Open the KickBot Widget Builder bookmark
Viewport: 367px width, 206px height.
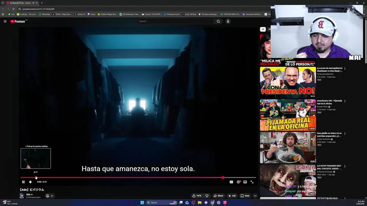point(107,14)
